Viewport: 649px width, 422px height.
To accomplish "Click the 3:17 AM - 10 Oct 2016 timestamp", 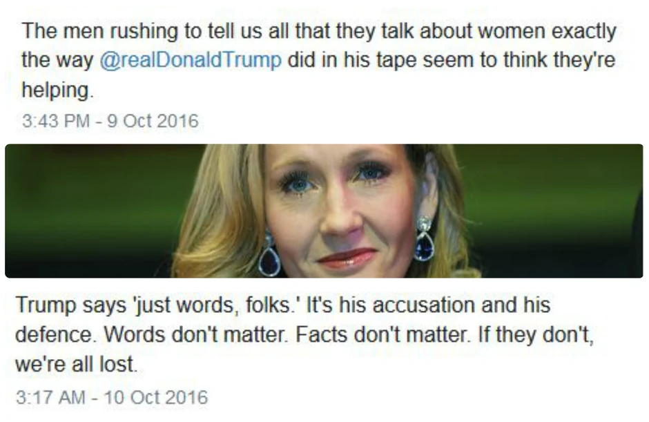I will click(112, 397).
